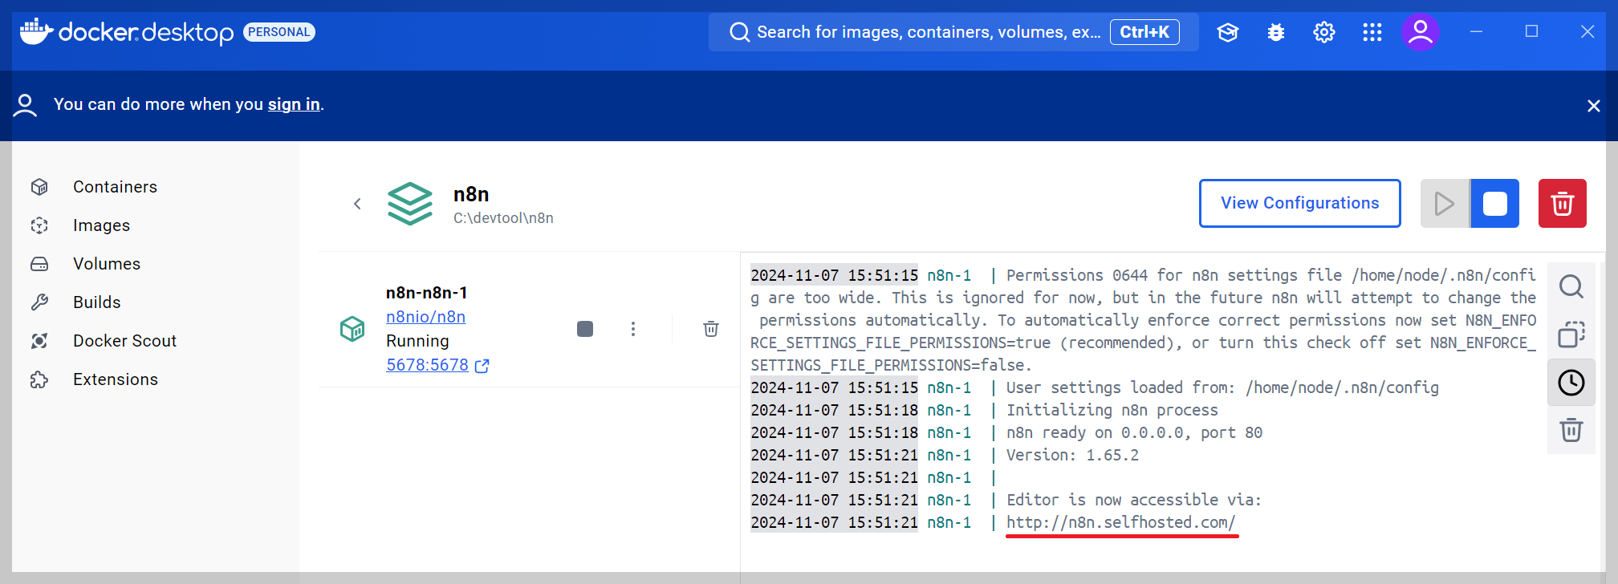1618x584 pixels.
Task: Stop the n8n stack with blue button
Action: coord(1495,204)
